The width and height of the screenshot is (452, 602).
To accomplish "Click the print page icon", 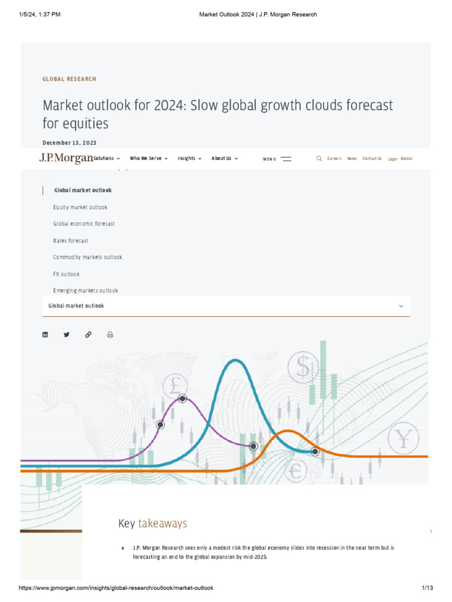I will click(110, 335).
